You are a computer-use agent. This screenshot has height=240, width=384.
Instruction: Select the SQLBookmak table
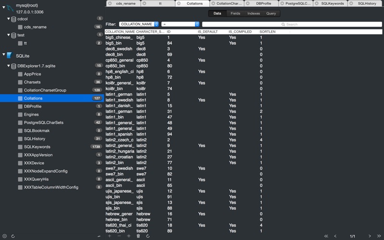(x=52, y=131)
